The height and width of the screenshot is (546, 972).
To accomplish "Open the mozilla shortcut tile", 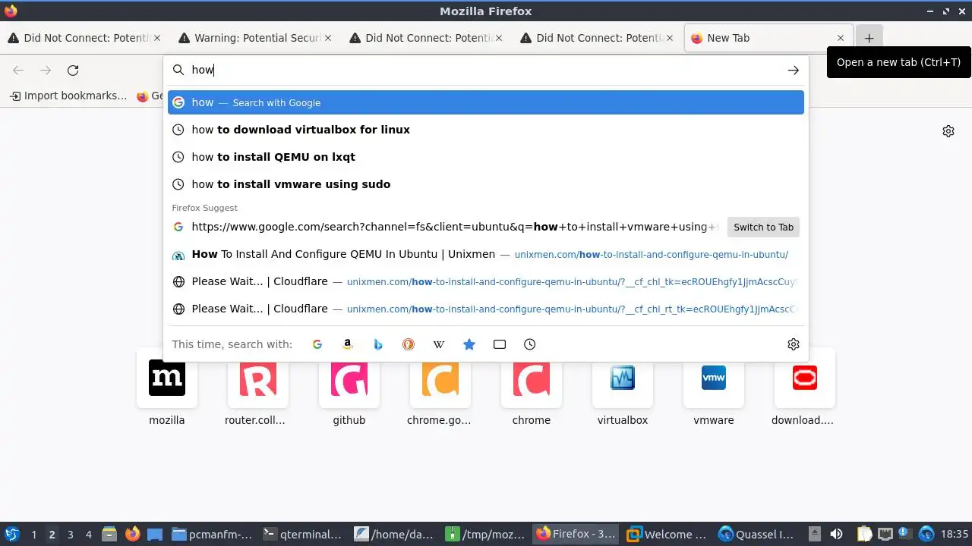I will 167,387.
